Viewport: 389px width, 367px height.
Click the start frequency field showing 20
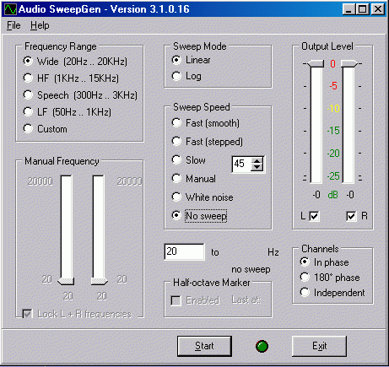point(184,251)
